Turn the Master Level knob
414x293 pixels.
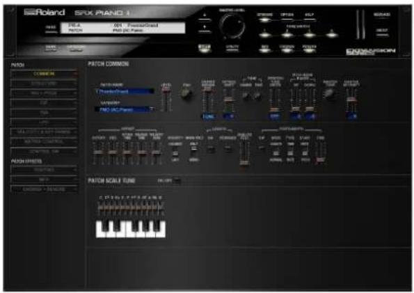(232, 26)
